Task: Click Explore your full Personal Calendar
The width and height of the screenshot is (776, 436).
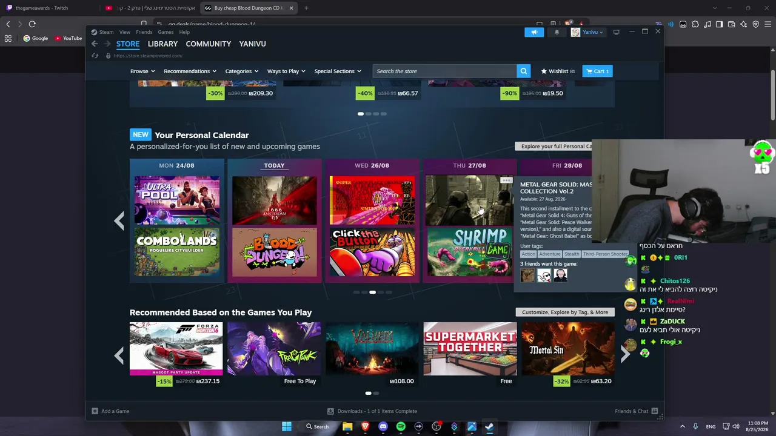Action: click(x=554, y=146)
